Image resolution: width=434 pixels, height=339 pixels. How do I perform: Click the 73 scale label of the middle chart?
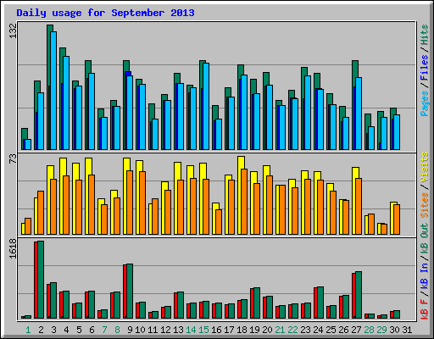(x=13, y=158)
